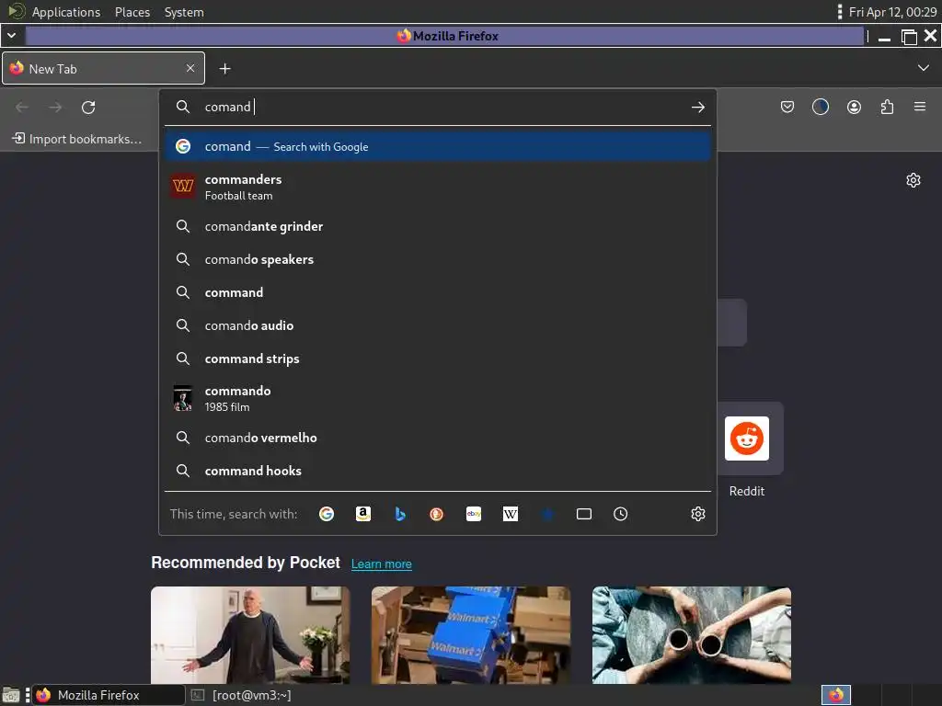Click the date and time in panel
The height and width of the screenshot is (706, 942).
pyautogui.click(x=892, y=12)
